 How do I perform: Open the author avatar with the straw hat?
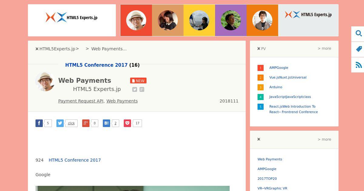[45, 81]
